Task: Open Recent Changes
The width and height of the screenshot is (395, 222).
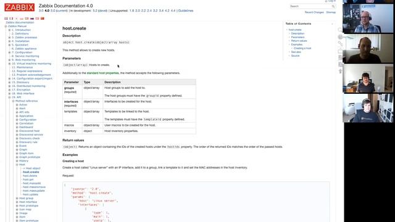Action: [x=314, y=12]
